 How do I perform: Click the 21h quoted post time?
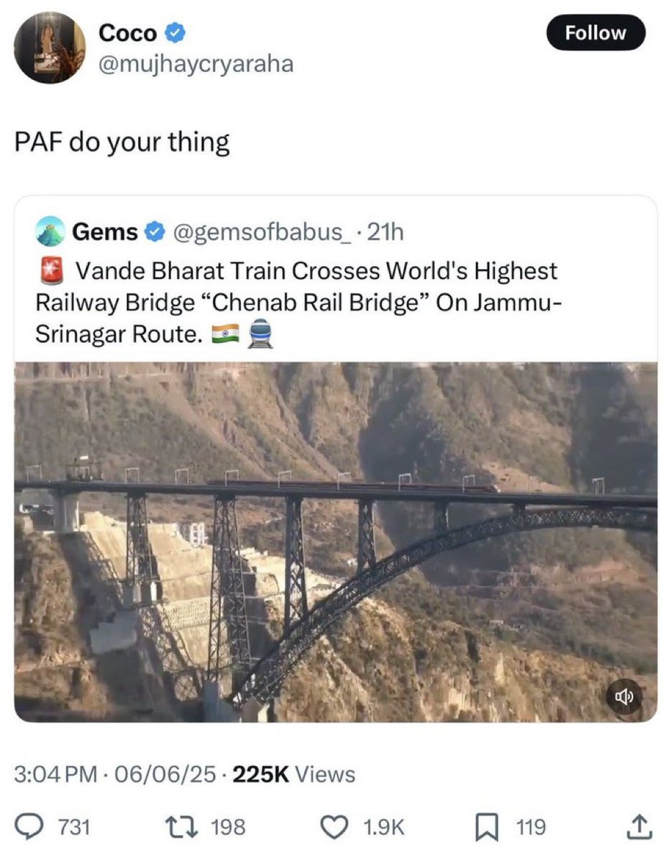tap(385, 232)
